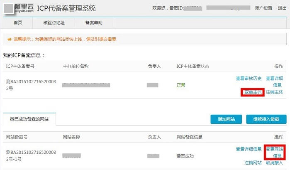This screenshot has height=170, width=290.
Task: Switch to the 核验点地址 tab
Action: 54,23
